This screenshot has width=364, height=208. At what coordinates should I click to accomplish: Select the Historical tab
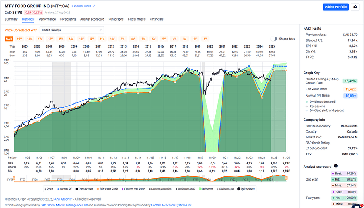pos(28,20)
